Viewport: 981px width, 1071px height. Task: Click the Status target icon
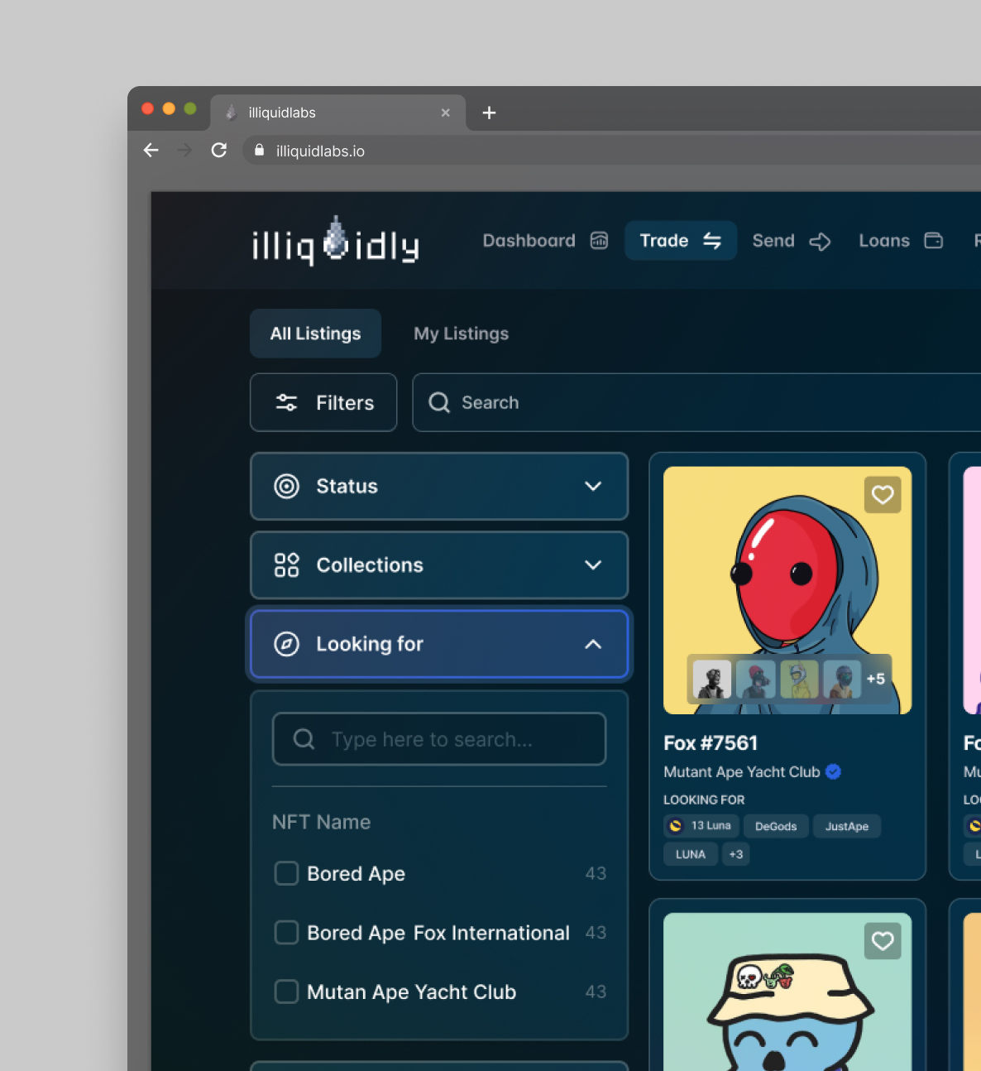(x=286, y=486)
